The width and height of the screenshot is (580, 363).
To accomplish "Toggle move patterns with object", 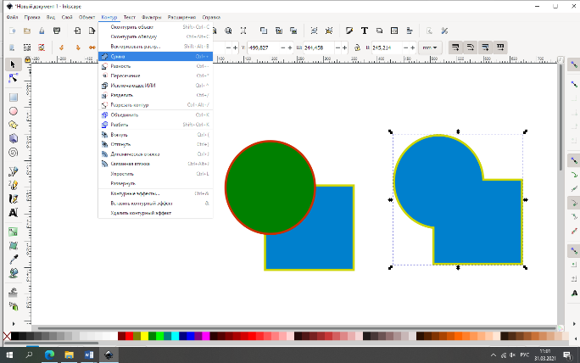I will pyautogui.click(x=500, y=47).
